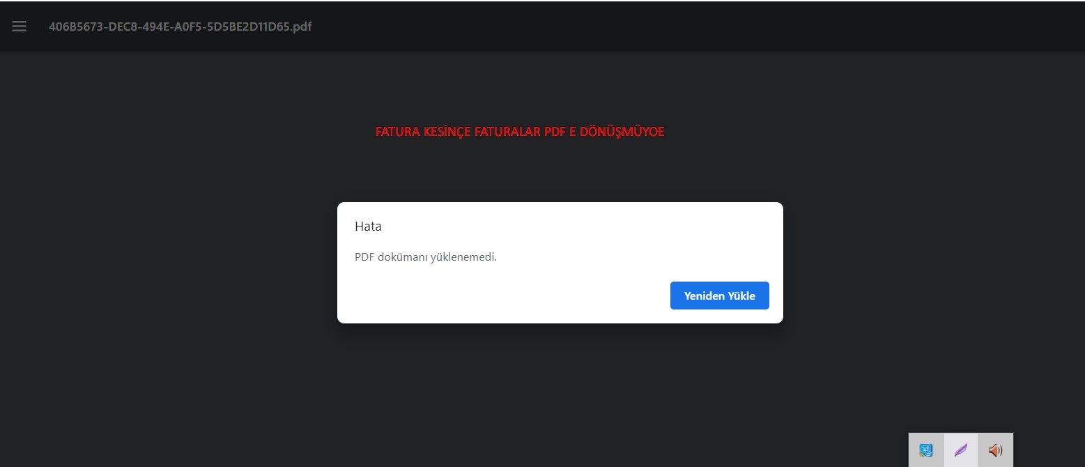1085x467 pixels.
Task: Click the 'PDF dokümanı yüklenemedi.' error message
Action: pos(426,257)
